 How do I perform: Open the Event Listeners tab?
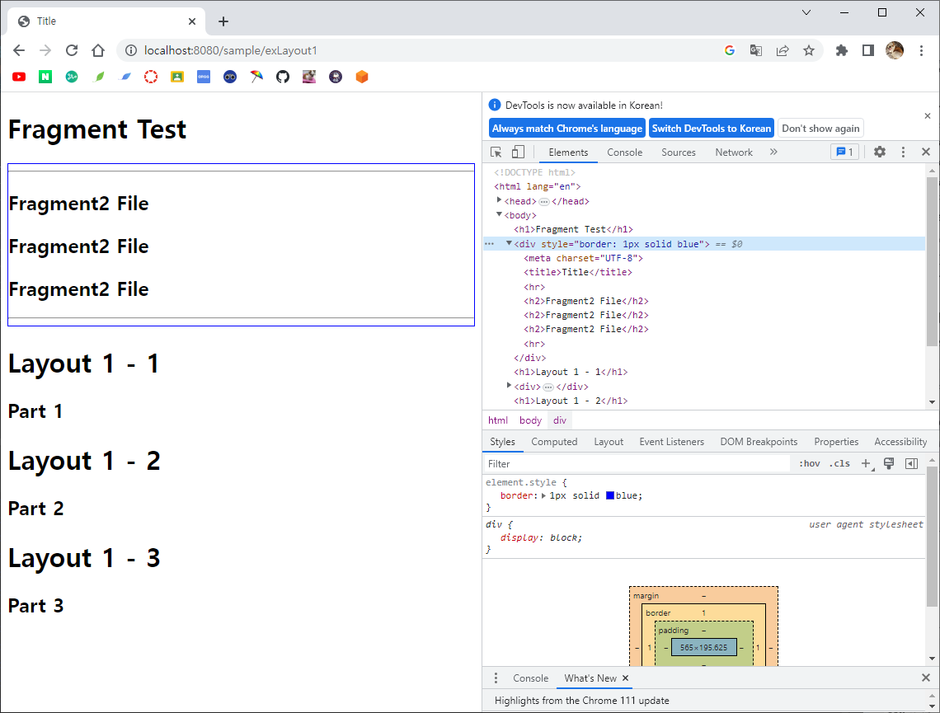pyautogui.click(x=671, y=442)
